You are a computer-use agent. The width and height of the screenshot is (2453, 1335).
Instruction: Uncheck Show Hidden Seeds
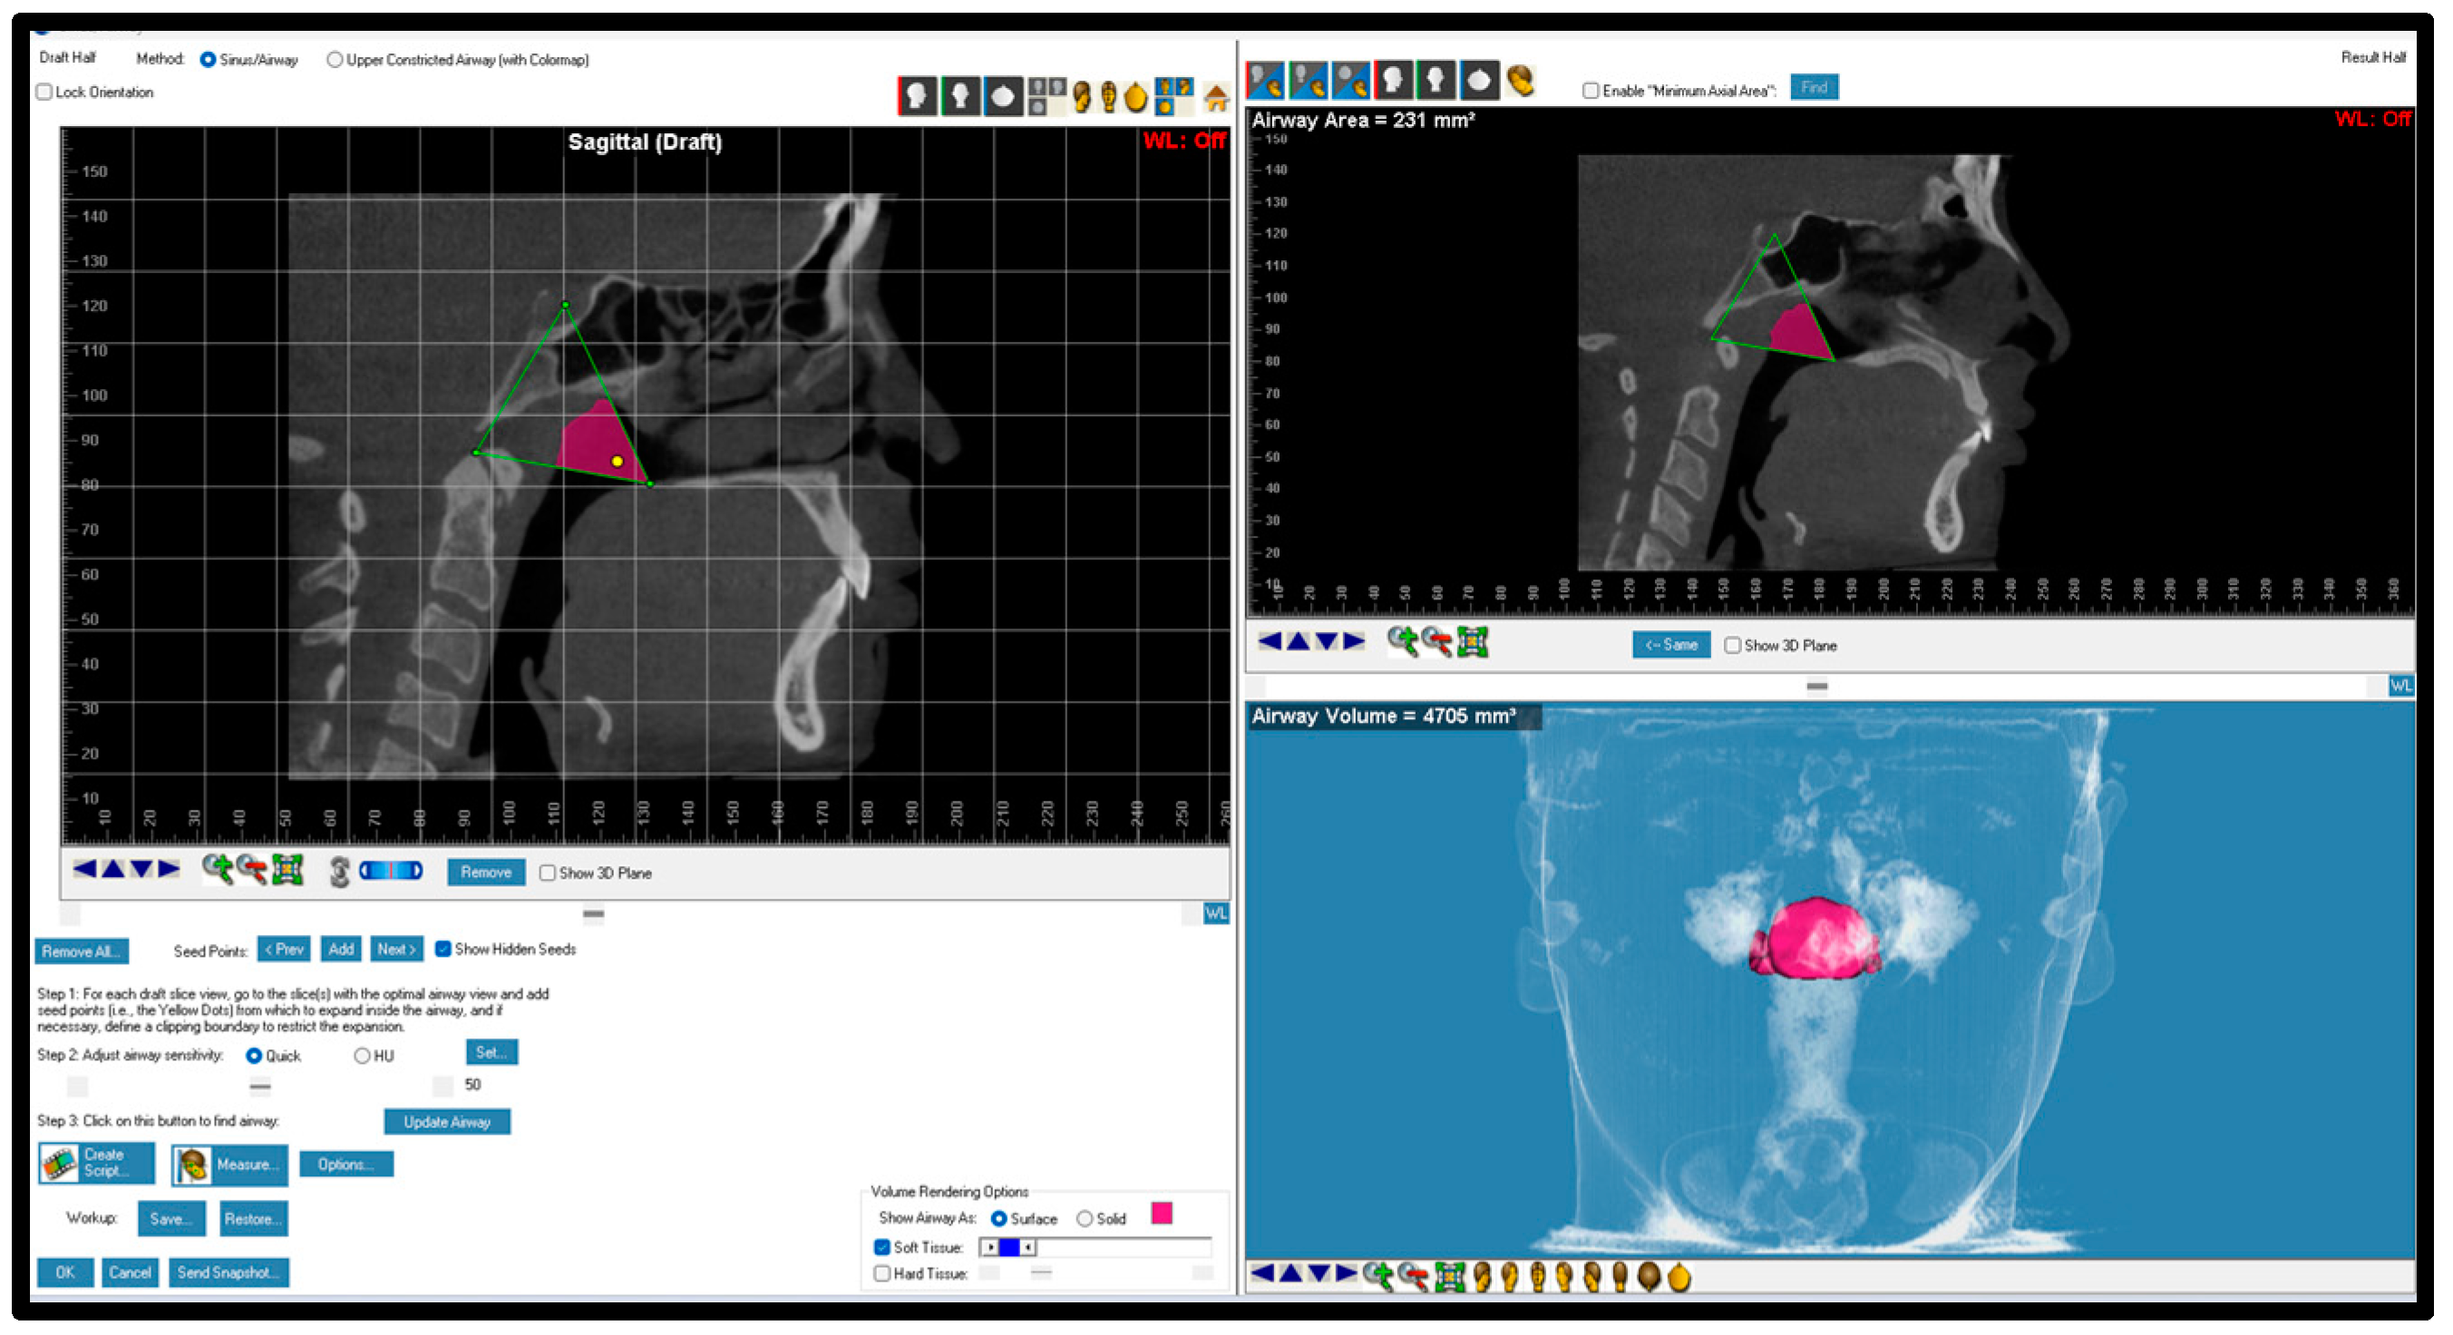coord(443,950)
